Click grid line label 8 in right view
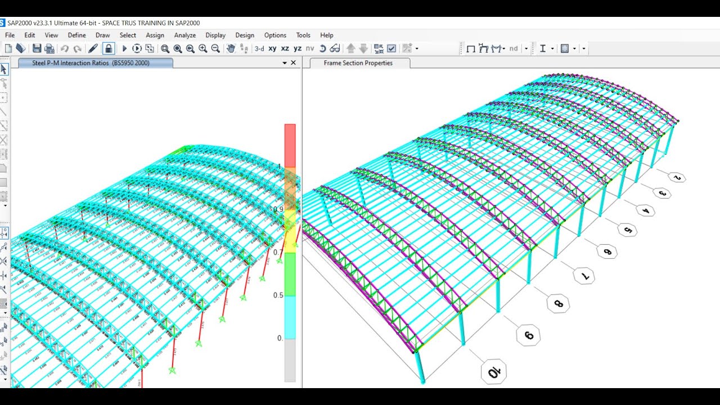This screenshot has width=720, height=405. tap(558, 304)
